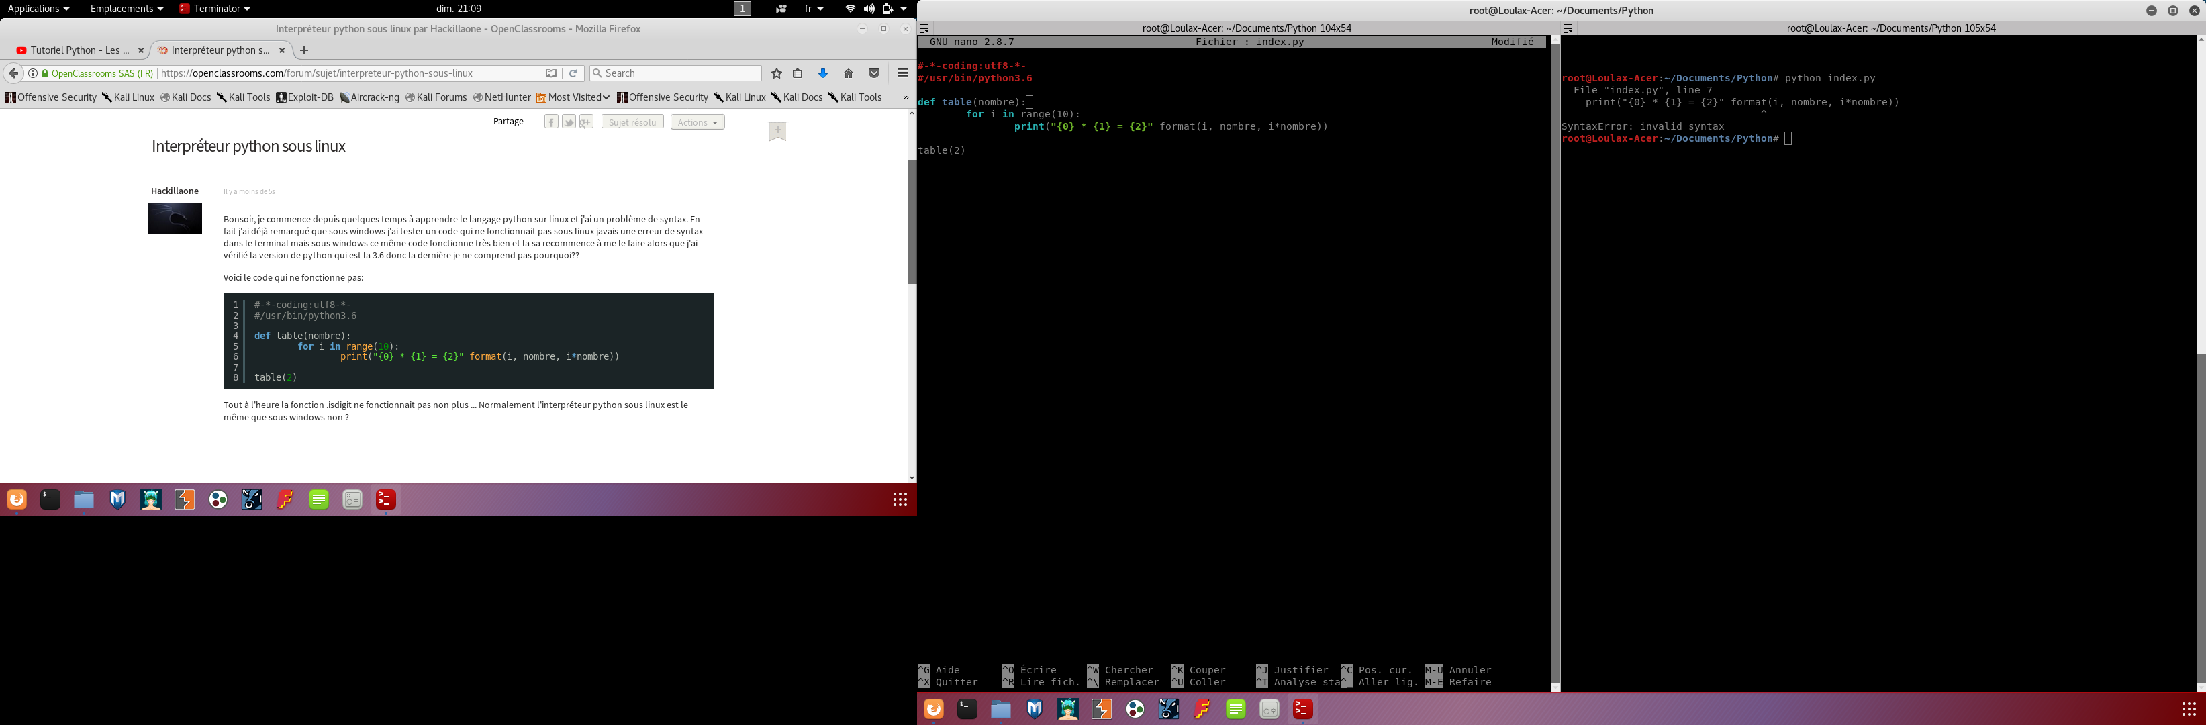Open the Emplacements menu in top bar
The width and height of the screenshot is (2206, 725).
pyautogui.click(x=126, y=9)
